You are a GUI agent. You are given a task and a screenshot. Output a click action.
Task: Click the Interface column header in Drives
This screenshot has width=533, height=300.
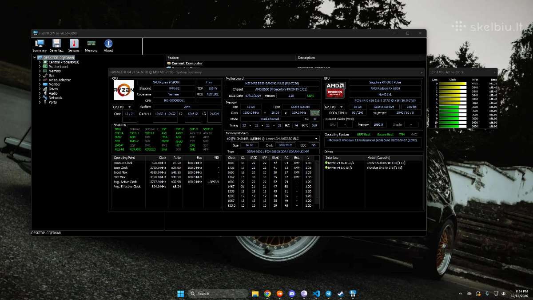[345, 157]
